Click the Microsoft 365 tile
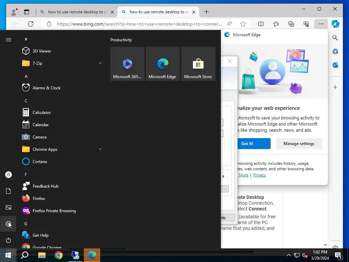The image size is (349, 262). click(x=127, y=64)
